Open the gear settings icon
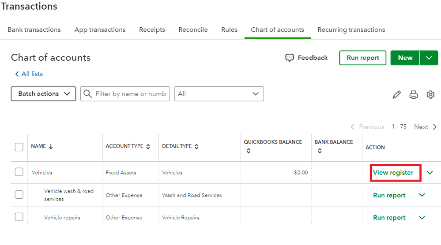Screen dimensions: 441x245 [431, 94]
